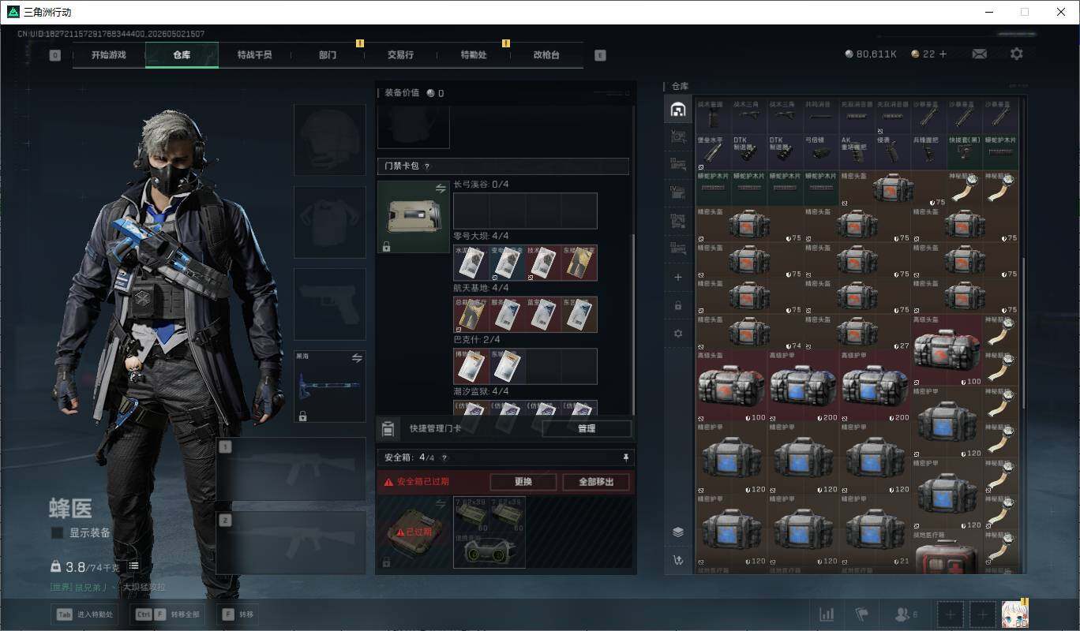Pin the 安全箱 panel with pushpin icon

(x=626, y=457)
